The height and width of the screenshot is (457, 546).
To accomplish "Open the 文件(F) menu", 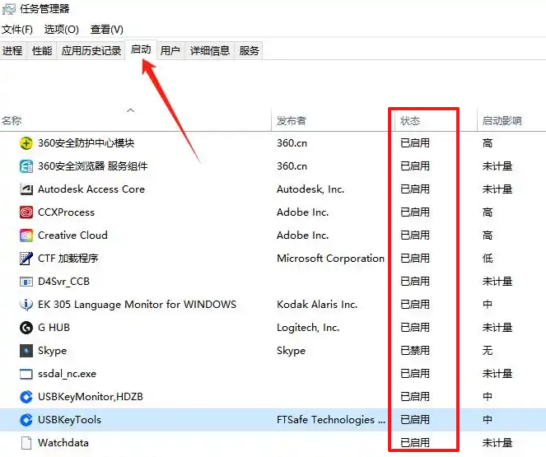I will (17, 30).
